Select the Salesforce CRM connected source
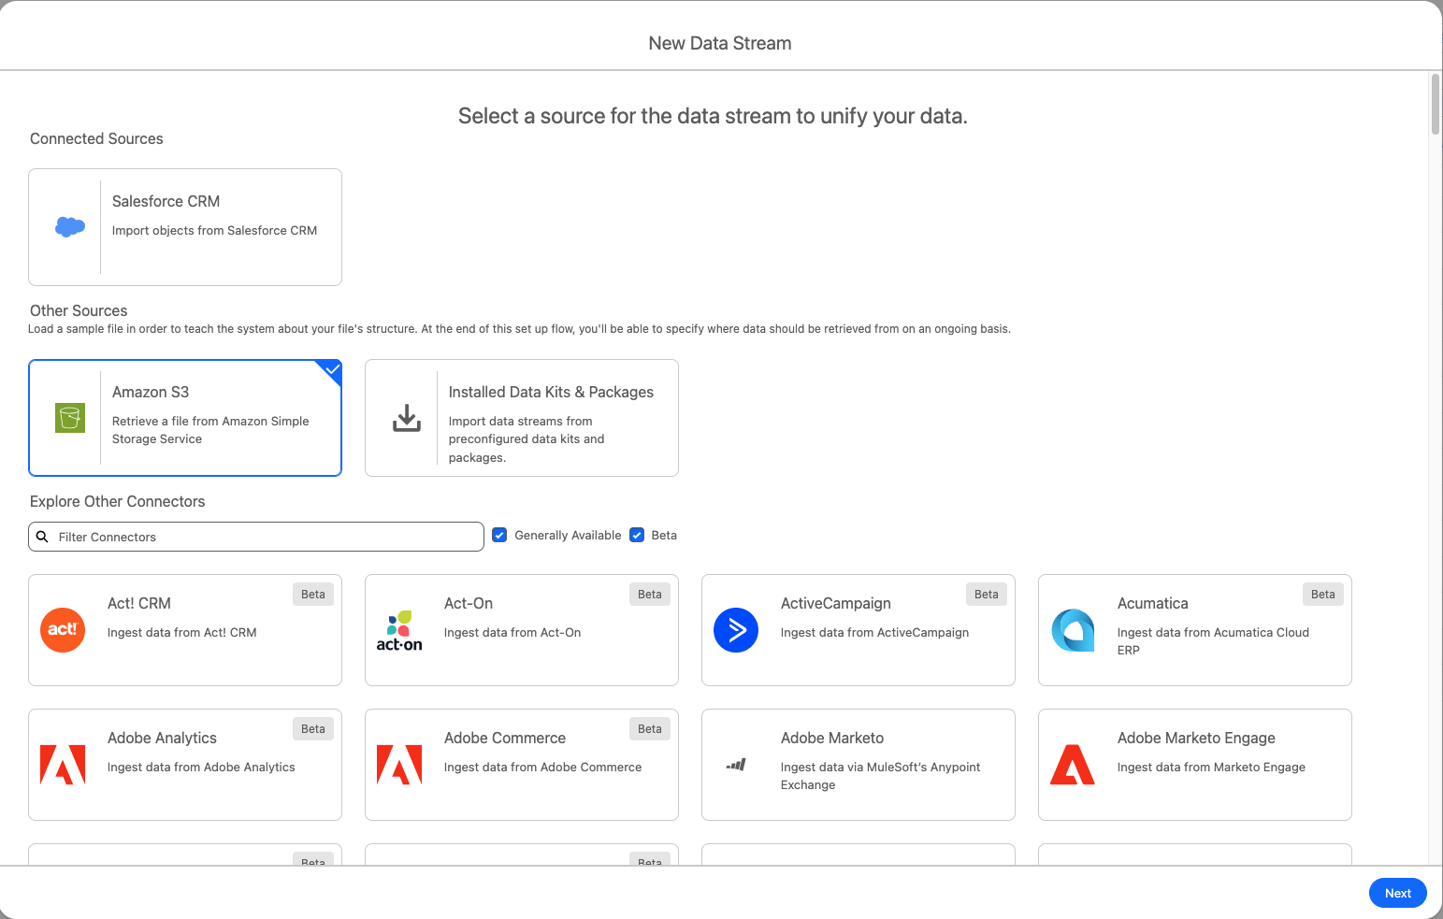The image size is (1443, 919). 184,226
